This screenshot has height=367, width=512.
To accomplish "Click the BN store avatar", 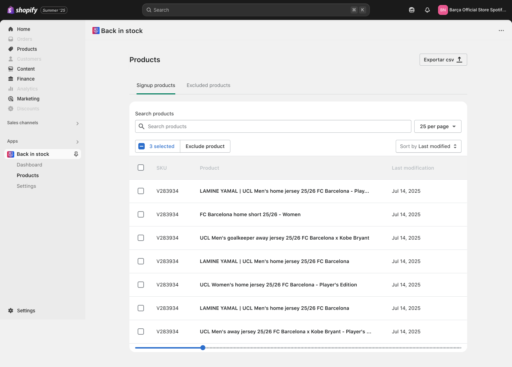I will [443, 10].
